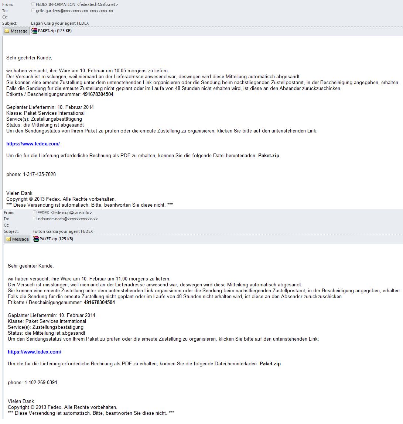Toggle presence box beside geile.gardens recipient
Image resolution: width=403 pixels, height=424 pixels.
(33, 11)
